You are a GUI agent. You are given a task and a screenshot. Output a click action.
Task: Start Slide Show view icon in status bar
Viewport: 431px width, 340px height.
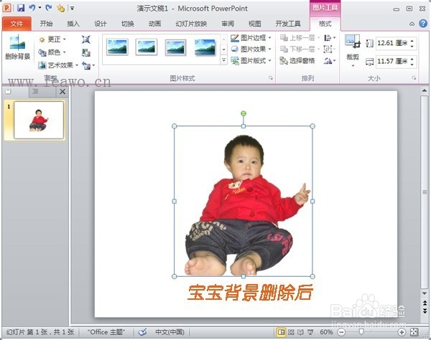click(310, 332)
